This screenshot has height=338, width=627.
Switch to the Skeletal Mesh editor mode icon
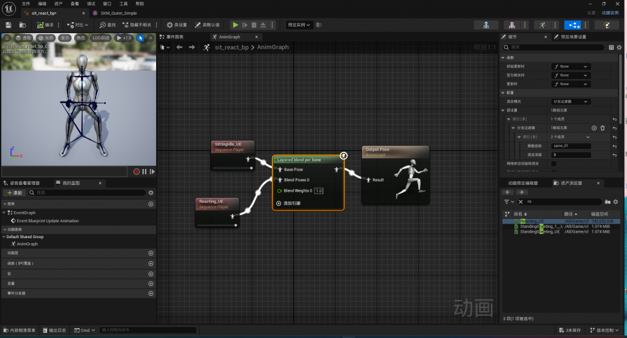click(x=512, y=25)
